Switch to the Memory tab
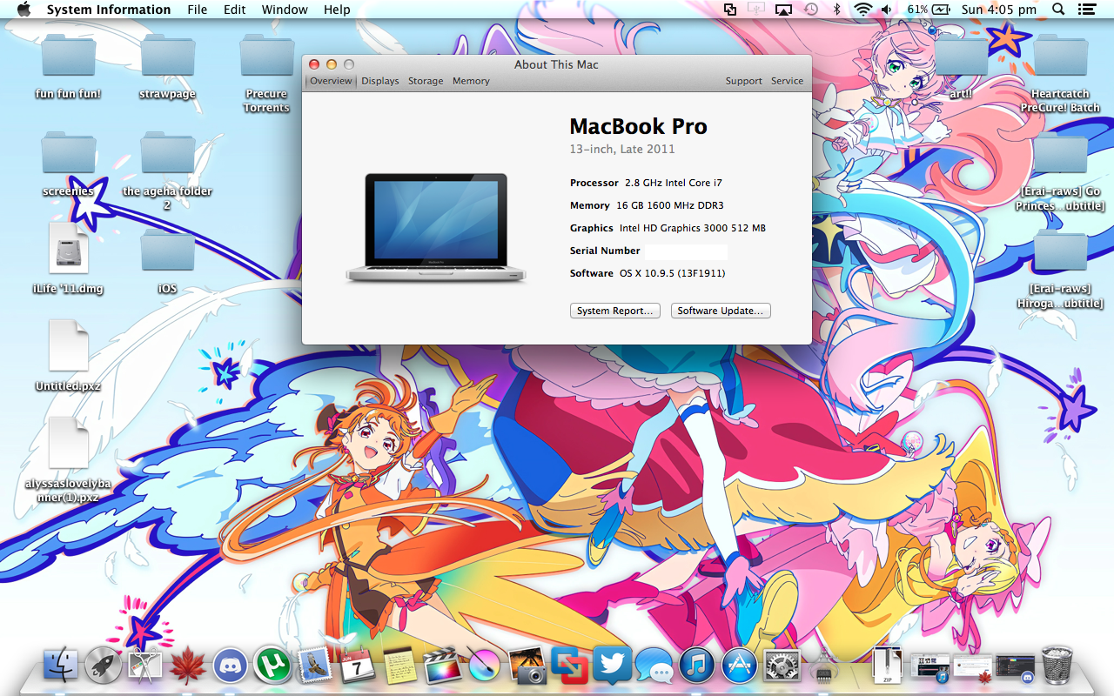 click(471, 81)
